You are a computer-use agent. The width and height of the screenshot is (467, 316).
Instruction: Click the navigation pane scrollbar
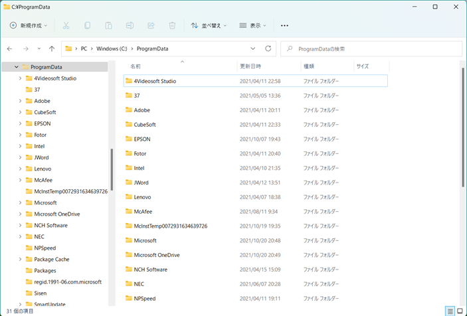pyautogui.click(x=112, y=169)
